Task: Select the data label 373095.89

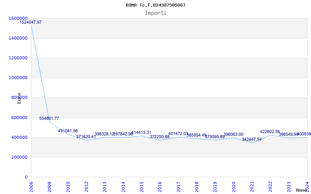Action: (215, 137)
